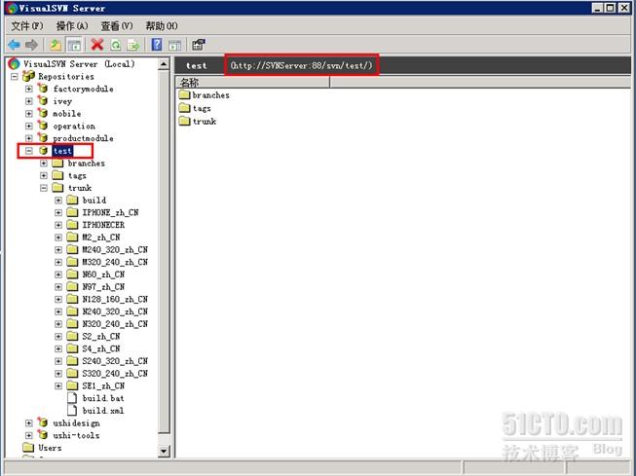
Task: Collapse the Repositories node
Action: click(x=15, y=76)
